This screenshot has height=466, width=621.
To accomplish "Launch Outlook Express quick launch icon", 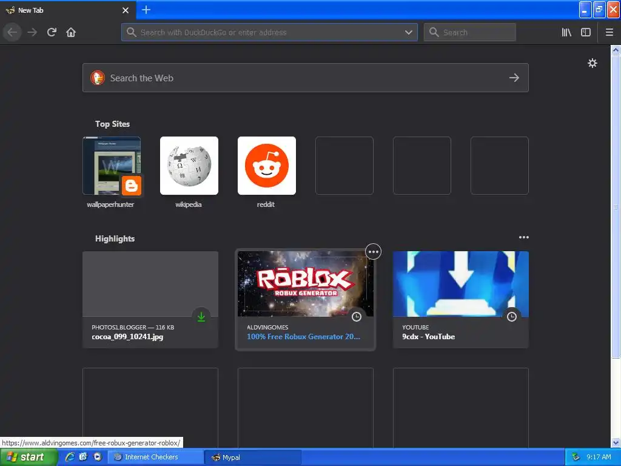I will coord(83,457).
